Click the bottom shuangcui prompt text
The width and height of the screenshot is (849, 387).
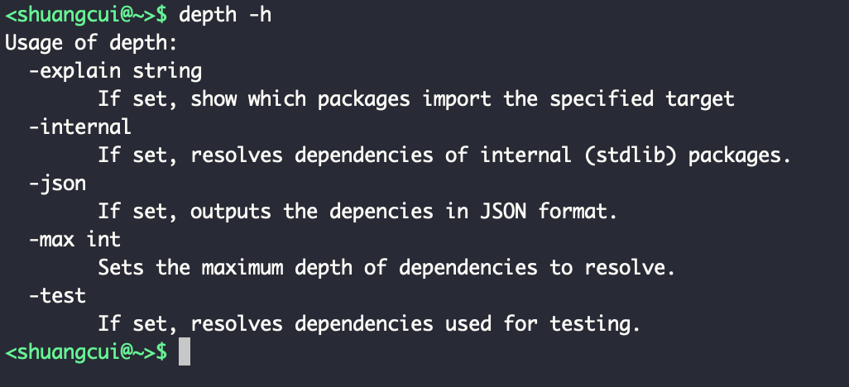pos(86,352)
